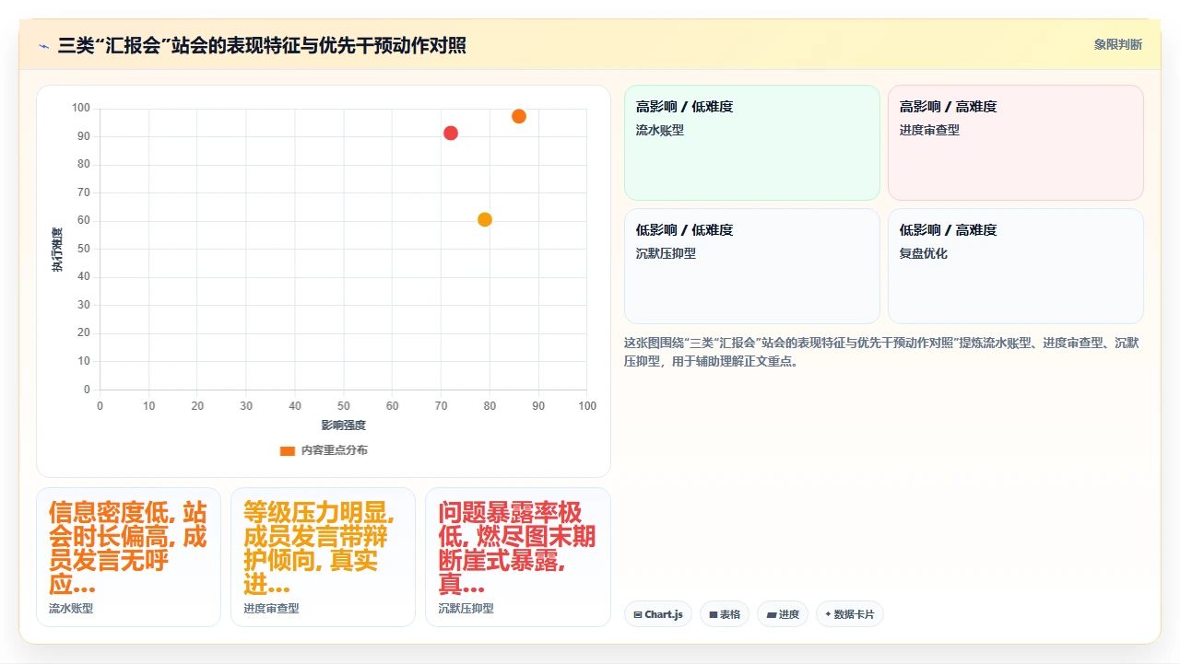Click the Chart.js tag icon
1180x664 pixels.
(x=638, y=614)
